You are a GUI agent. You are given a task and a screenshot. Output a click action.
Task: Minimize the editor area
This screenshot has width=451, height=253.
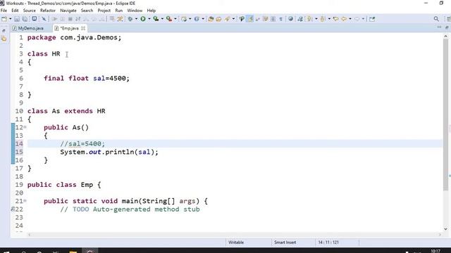439,27
